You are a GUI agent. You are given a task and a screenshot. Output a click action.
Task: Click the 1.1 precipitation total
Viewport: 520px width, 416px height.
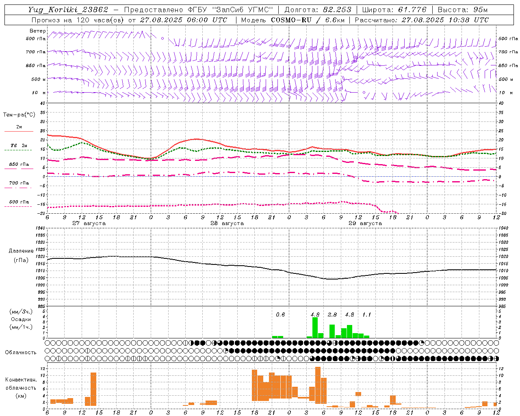[366, 314]
